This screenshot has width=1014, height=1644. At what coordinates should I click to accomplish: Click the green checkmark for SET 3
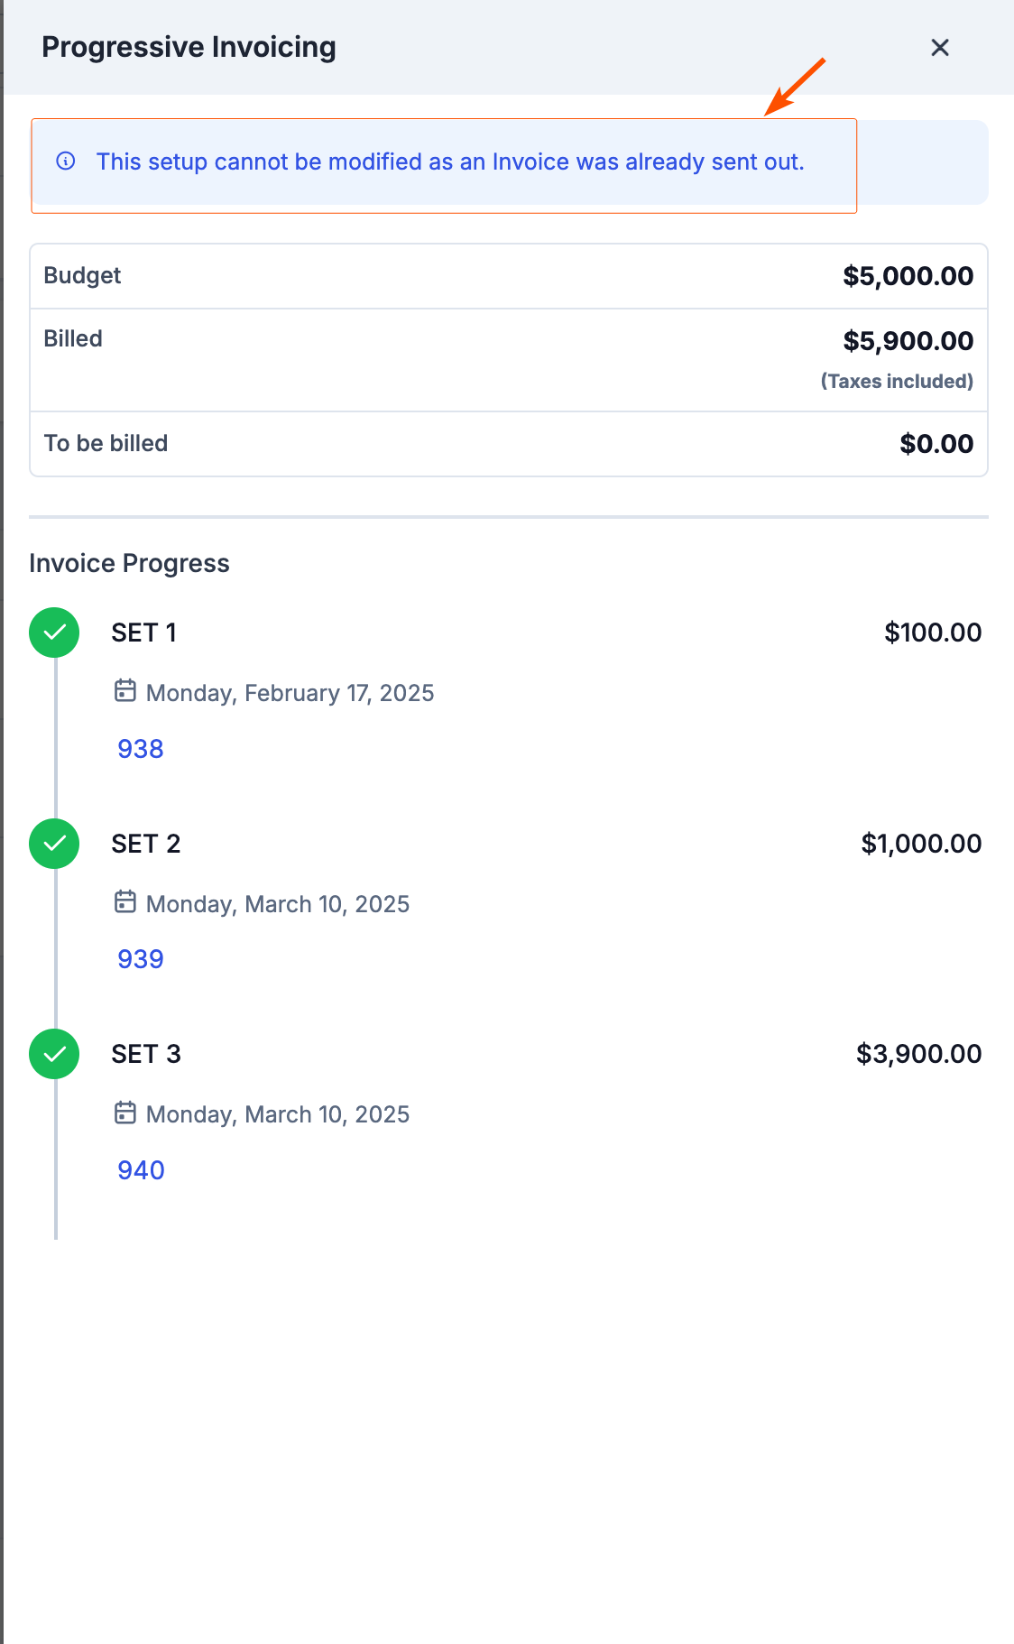(54, 1054)
